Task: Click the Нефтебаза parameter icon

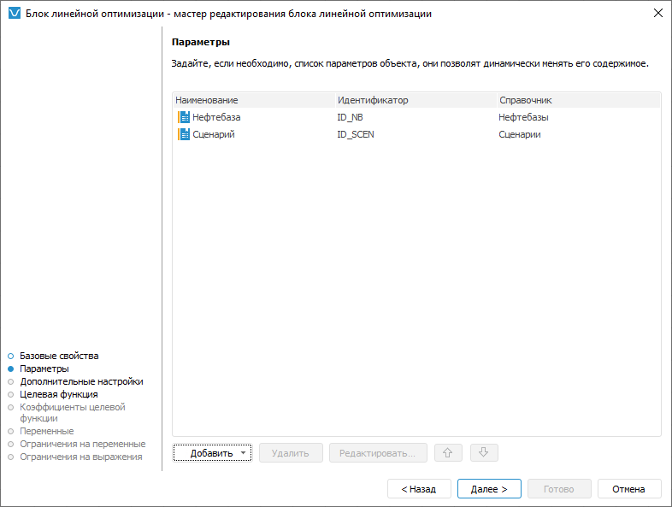Action: click(x=184, y=117)
